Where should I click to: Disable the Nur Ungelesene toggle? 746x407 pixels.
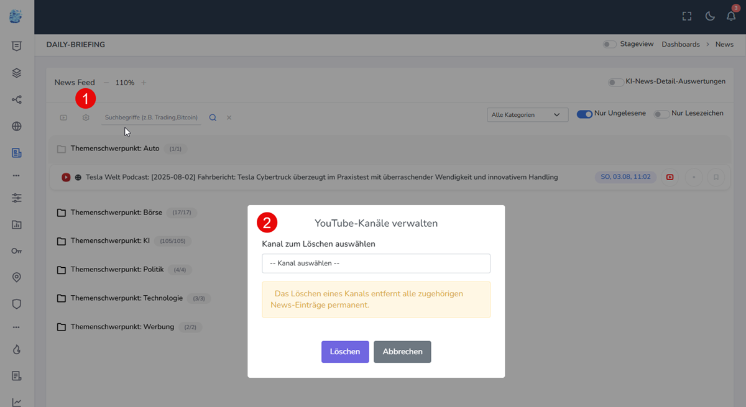point(584,114)
